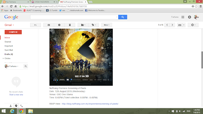Compose a new email

[x=13, y=32]
